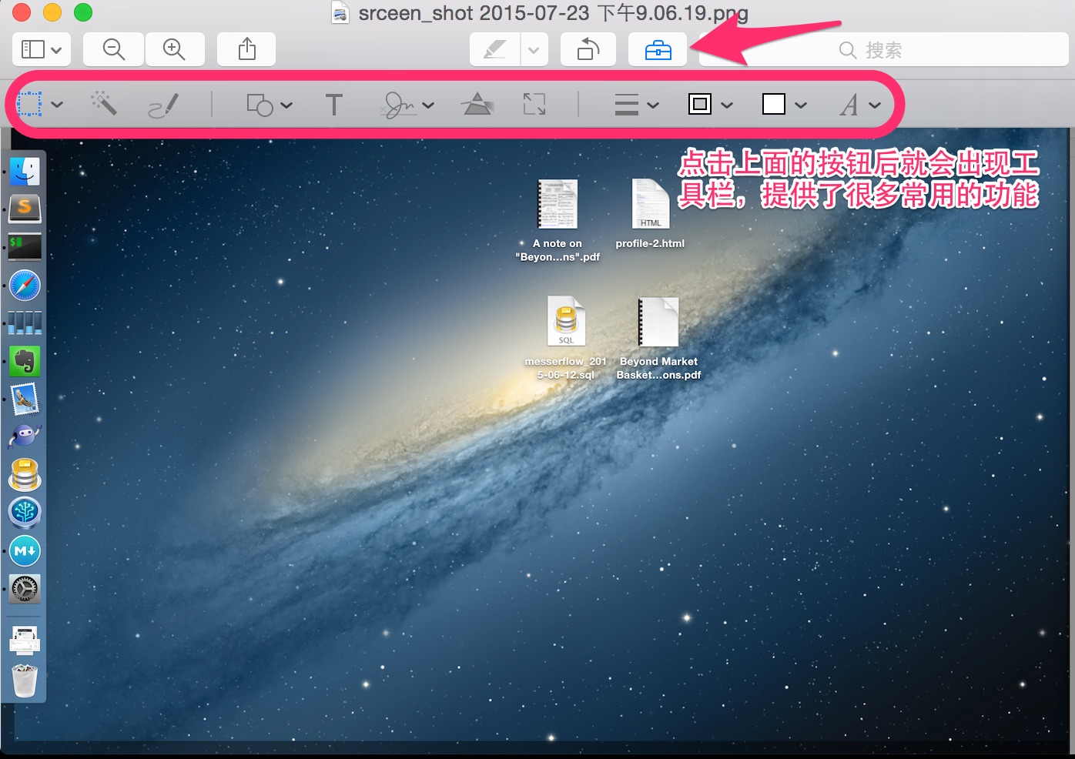Click the Adjust Size tool icon

pyautogui.click(x=534, y=104)
